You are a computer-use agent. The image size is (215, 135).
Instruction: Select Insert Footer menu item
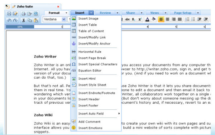tap(96, 105)
